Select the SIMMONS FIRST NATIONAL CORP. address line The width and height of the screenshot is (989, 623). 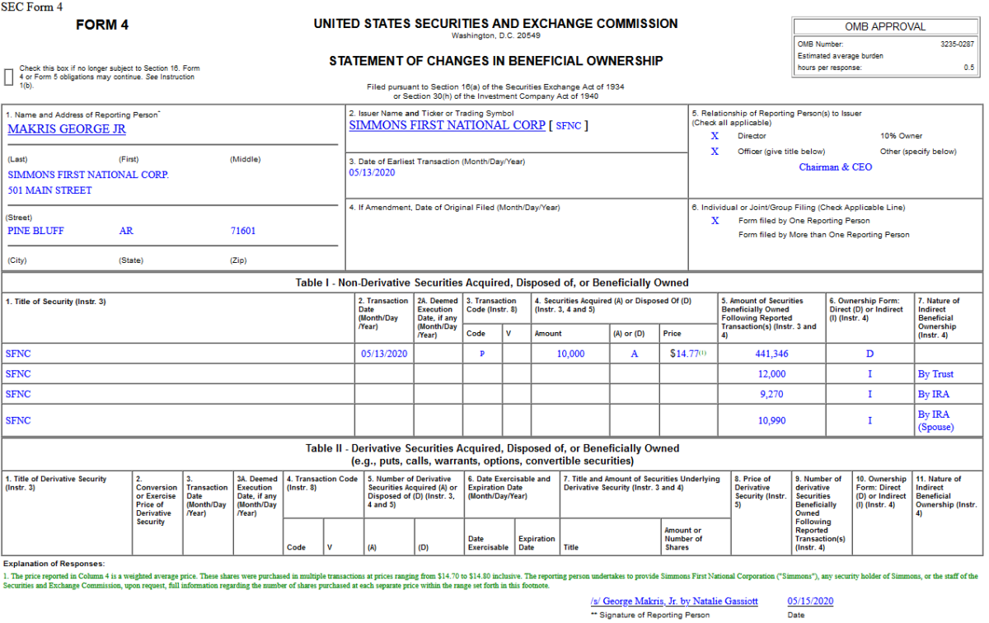[x=88, y=175]
